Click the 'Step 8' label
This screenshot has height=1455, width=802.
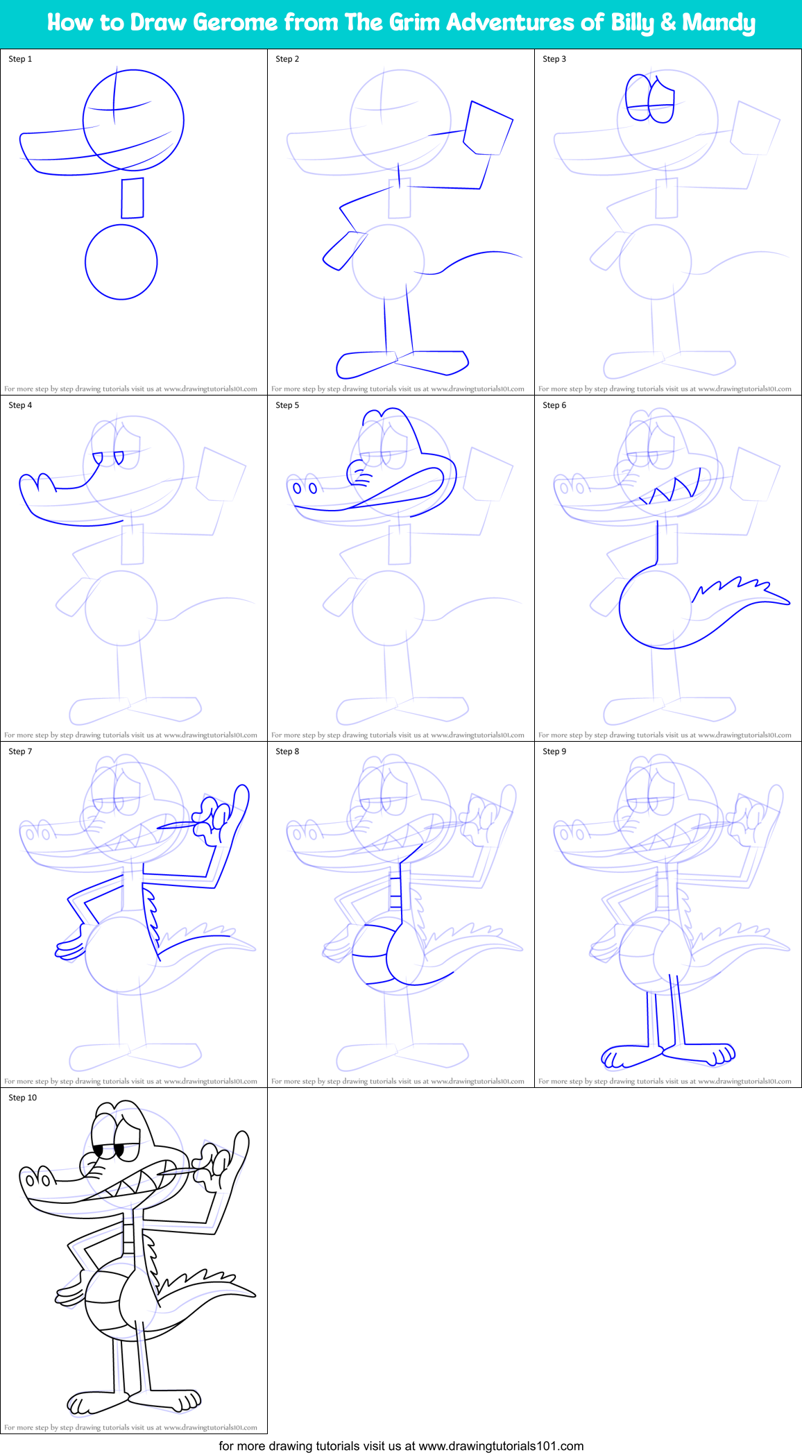point(287,751)
